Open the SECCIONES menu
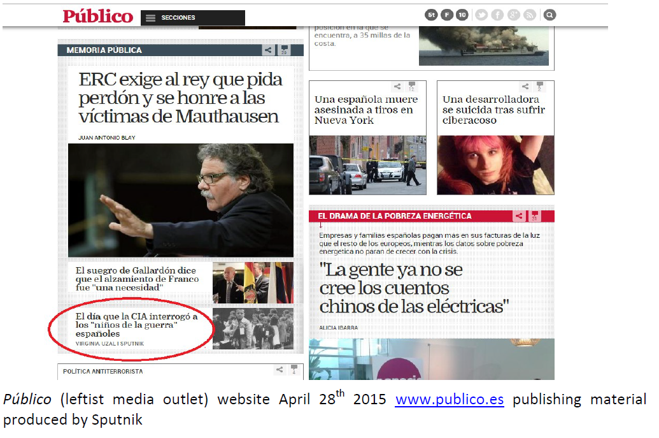Image resolution: width=659 pixels, height=438 pixels. click(192, 18)
